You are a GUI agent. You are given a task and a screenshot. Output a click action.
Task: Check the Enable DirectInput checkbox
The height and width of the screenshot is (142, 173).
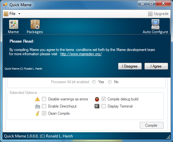[44, 106]
